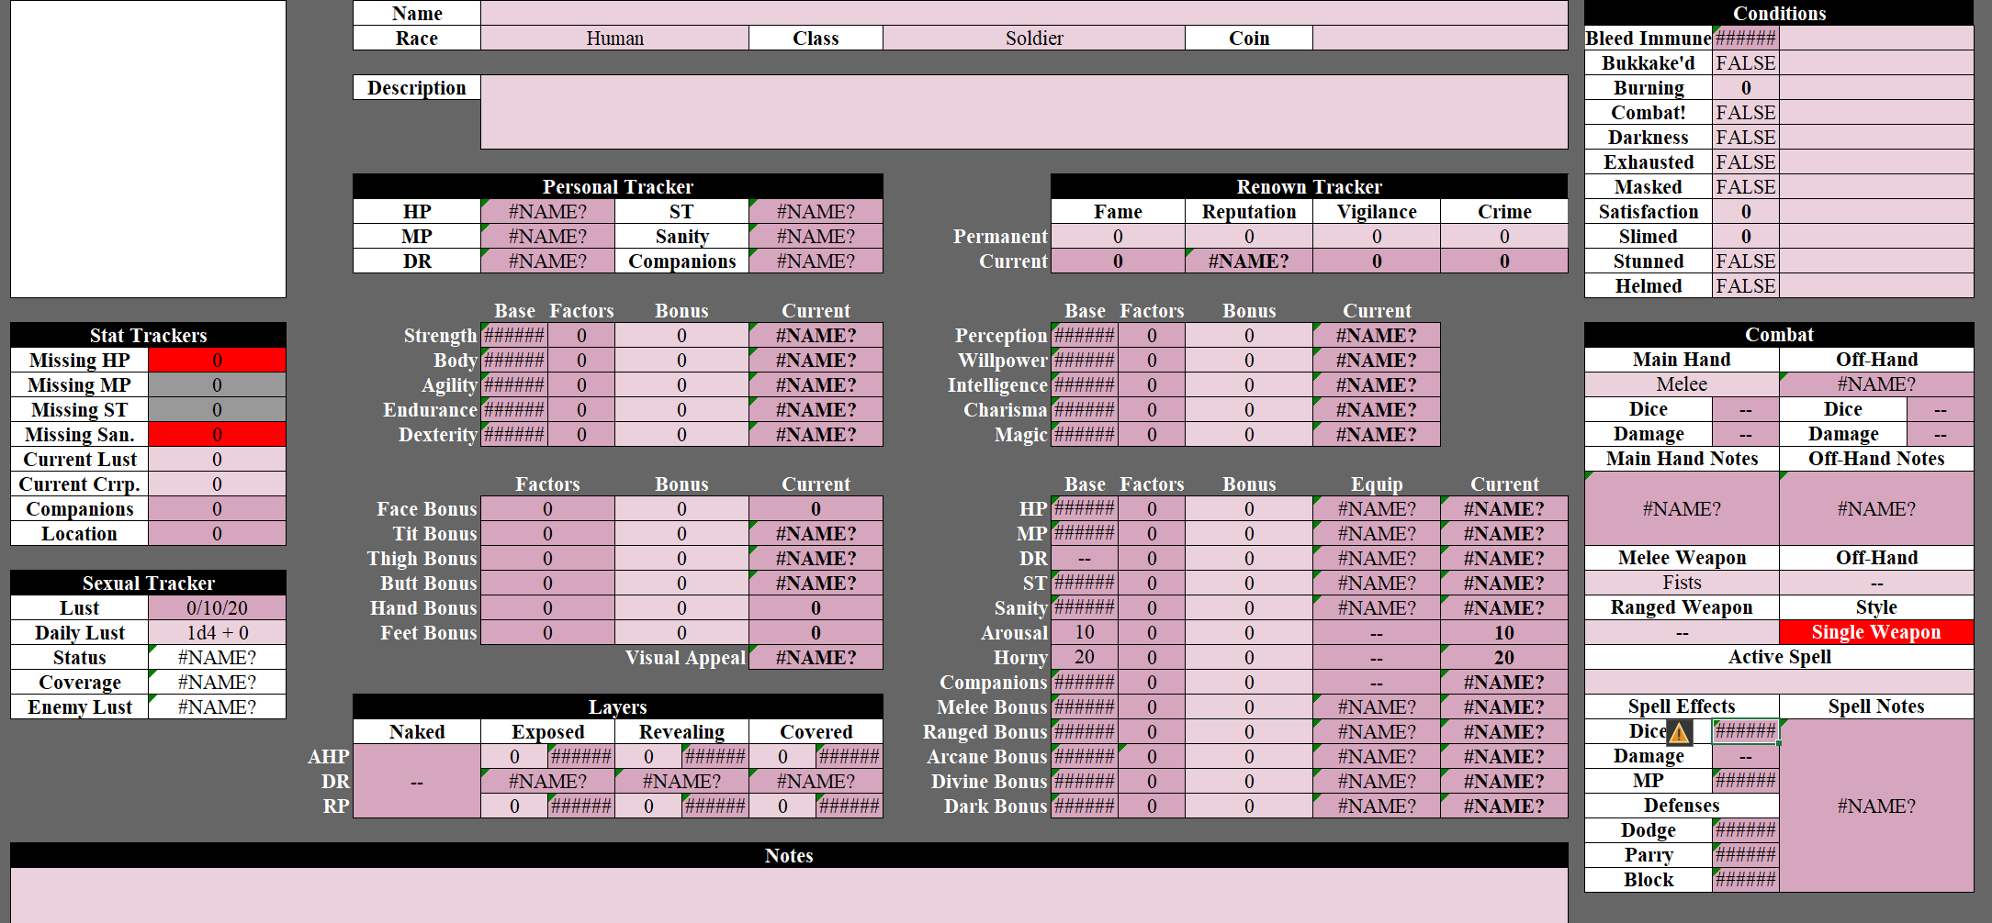Click the Horny Current cell showing 20
The height and width of the screenshot is (923, 1992).
(1504, 657)
